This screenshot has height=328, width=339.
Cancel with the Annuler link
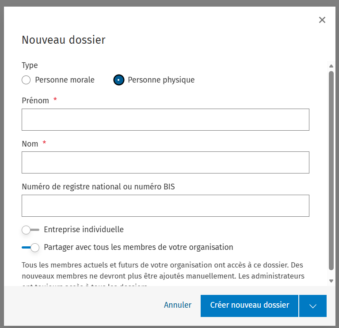(178, 305)
